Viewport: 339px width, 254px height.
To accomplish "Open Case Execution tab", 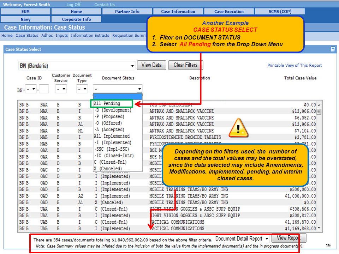I will click(x=229, y=11).
